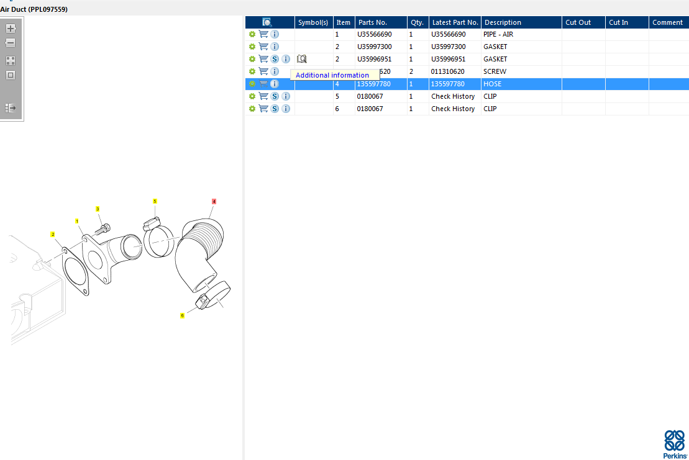
Task: Click the Cut In column header
Action: [627, 22]
